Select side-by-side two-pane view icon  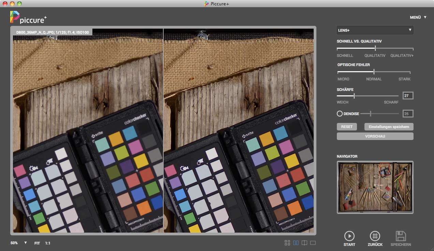click(296, 243)
